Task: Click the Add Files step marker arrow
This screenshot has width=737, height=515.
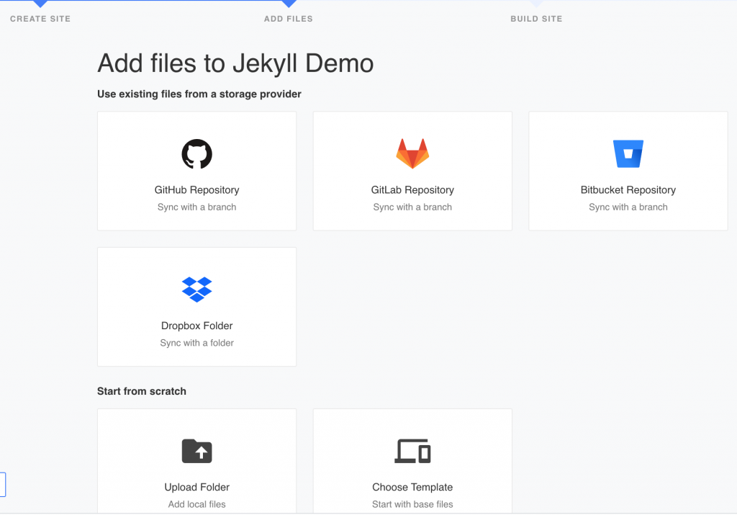Action: tap(289, 4)
